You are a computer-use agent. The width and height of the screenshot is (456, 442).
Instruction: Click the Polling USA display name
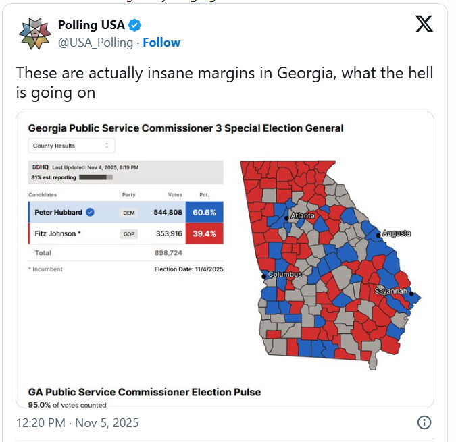(91, 26)
